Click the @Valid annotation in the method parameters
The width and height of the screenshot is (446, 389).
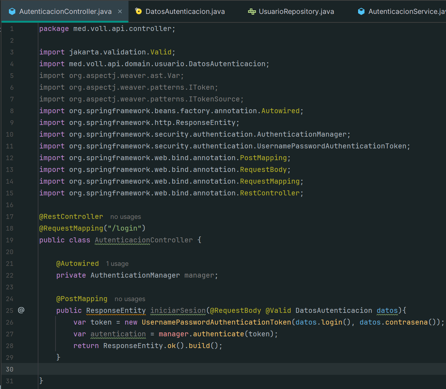[278, 310]
